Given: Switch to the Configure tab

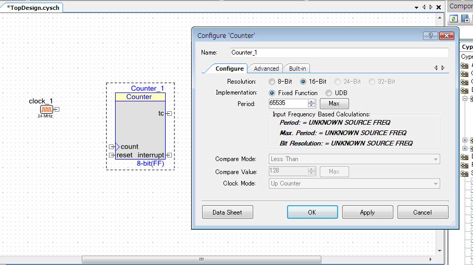Looking at the screenshot, I should 229,69.
